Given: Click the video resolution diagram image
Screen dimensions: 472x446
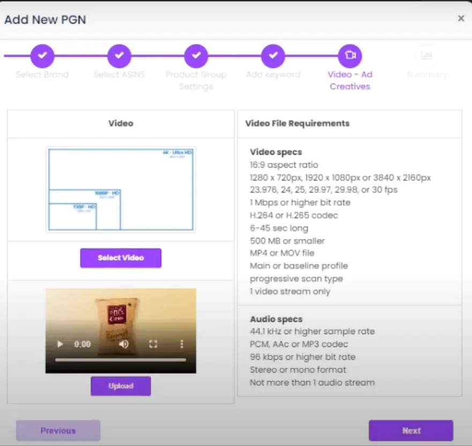Looking at the screenshot, I should 121,190.
